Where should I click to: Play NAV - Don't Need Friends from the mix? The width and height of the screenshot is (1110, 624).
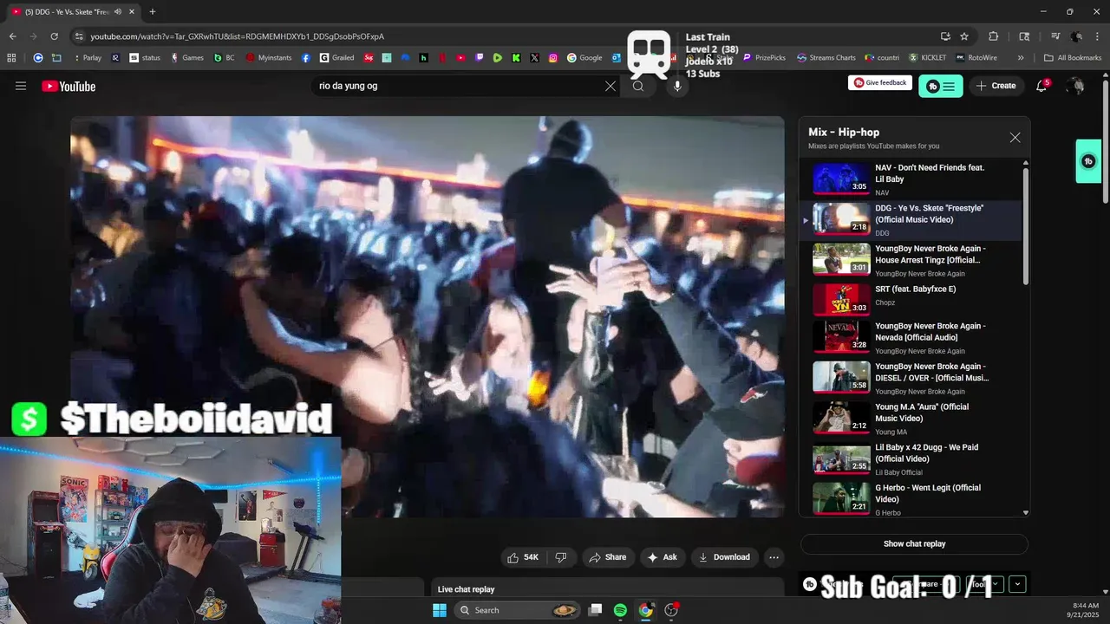pos(911,179)
